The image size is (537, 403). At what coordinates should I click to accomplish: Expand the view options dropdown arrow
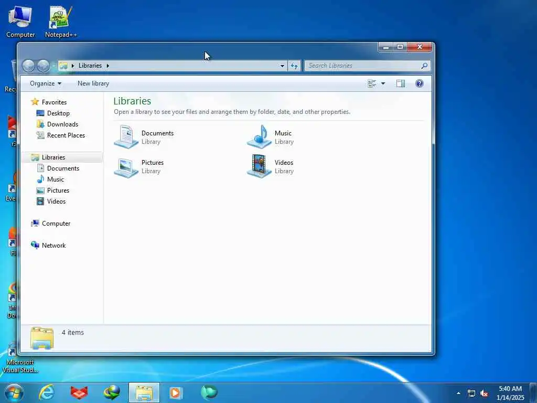click(383, 83)
